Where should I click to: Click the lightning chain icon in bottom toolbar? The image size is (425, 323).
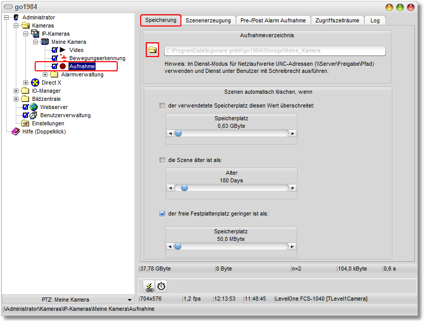[x=149, y=286]
